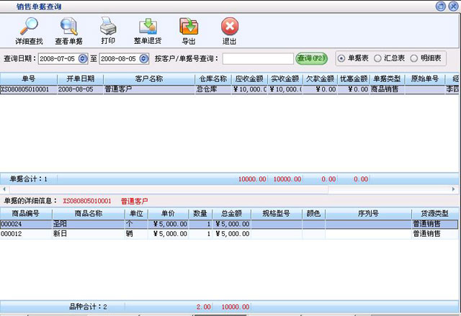
Task: Open the end date 2008-08-05 dropdown
Action: pos(143,58)
